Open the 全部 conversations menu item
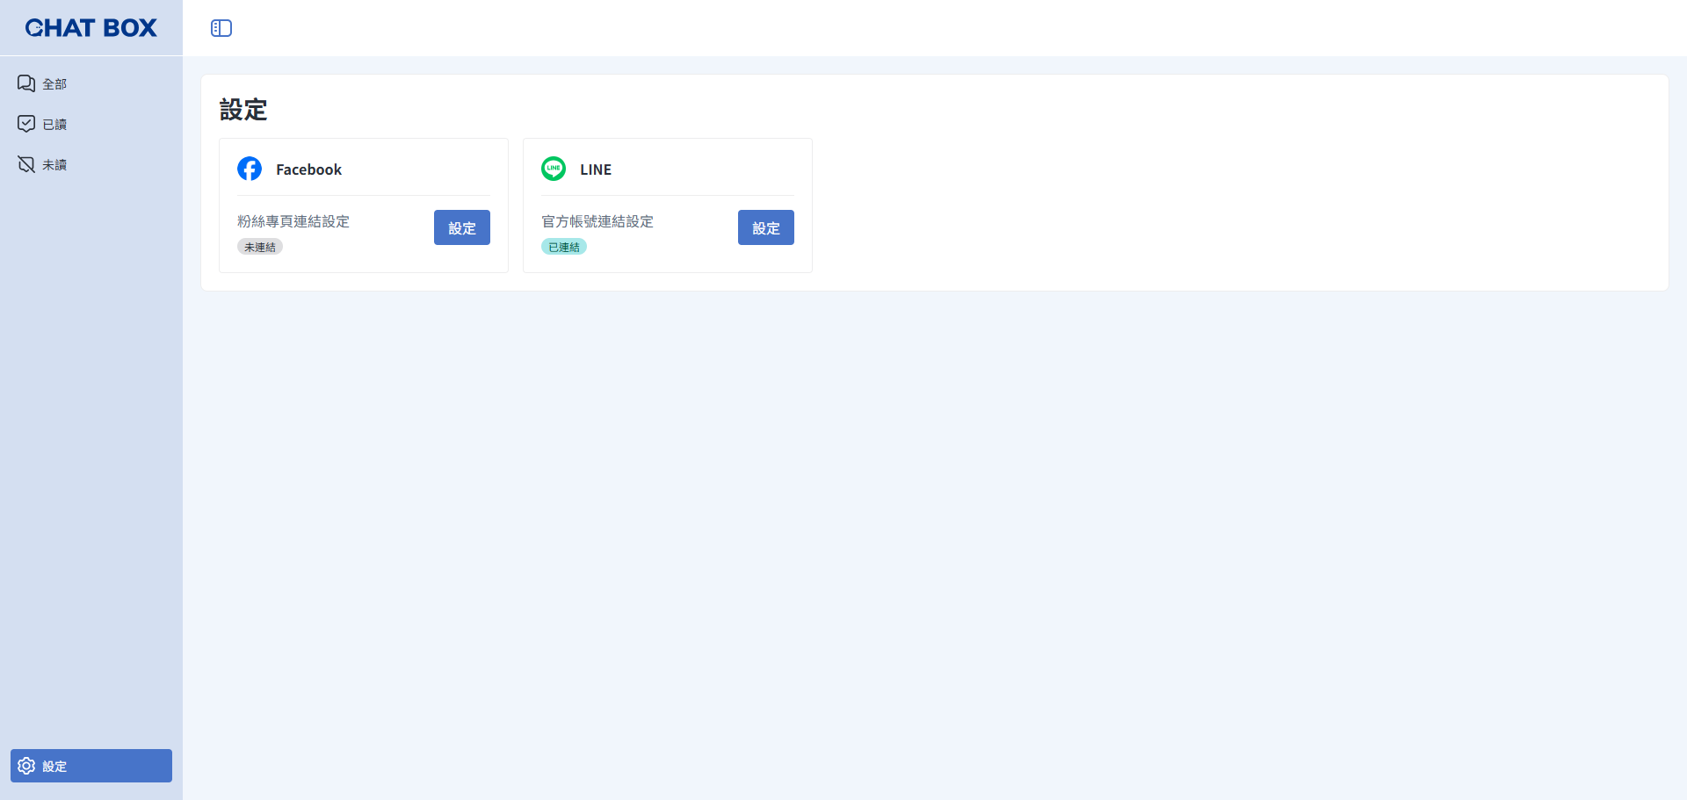The width and height of the screenshot is (1687, 800). tap(91, 83)
